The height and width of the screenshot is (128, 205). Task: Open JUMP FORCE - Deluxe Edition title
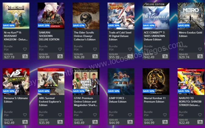(x=118, y=100)
